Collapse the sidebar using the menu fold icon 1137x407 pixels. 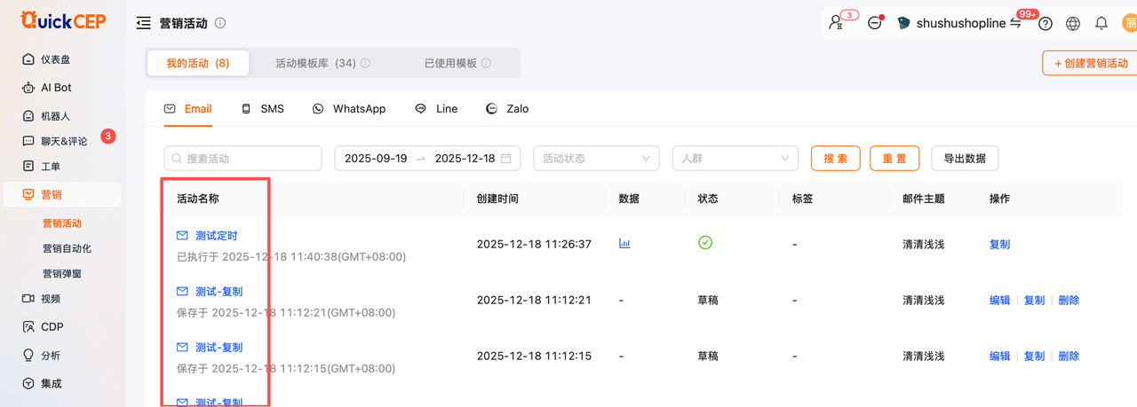pyautogui.click(x=143, y=23)
